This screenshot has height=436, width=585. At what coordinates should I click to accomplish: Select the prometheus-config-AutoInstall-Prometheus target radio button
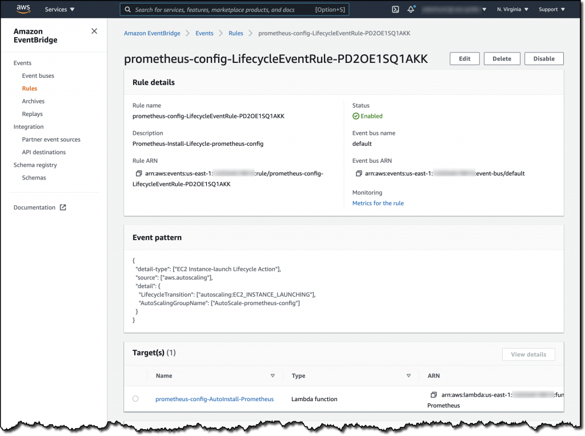click(135, 399)
